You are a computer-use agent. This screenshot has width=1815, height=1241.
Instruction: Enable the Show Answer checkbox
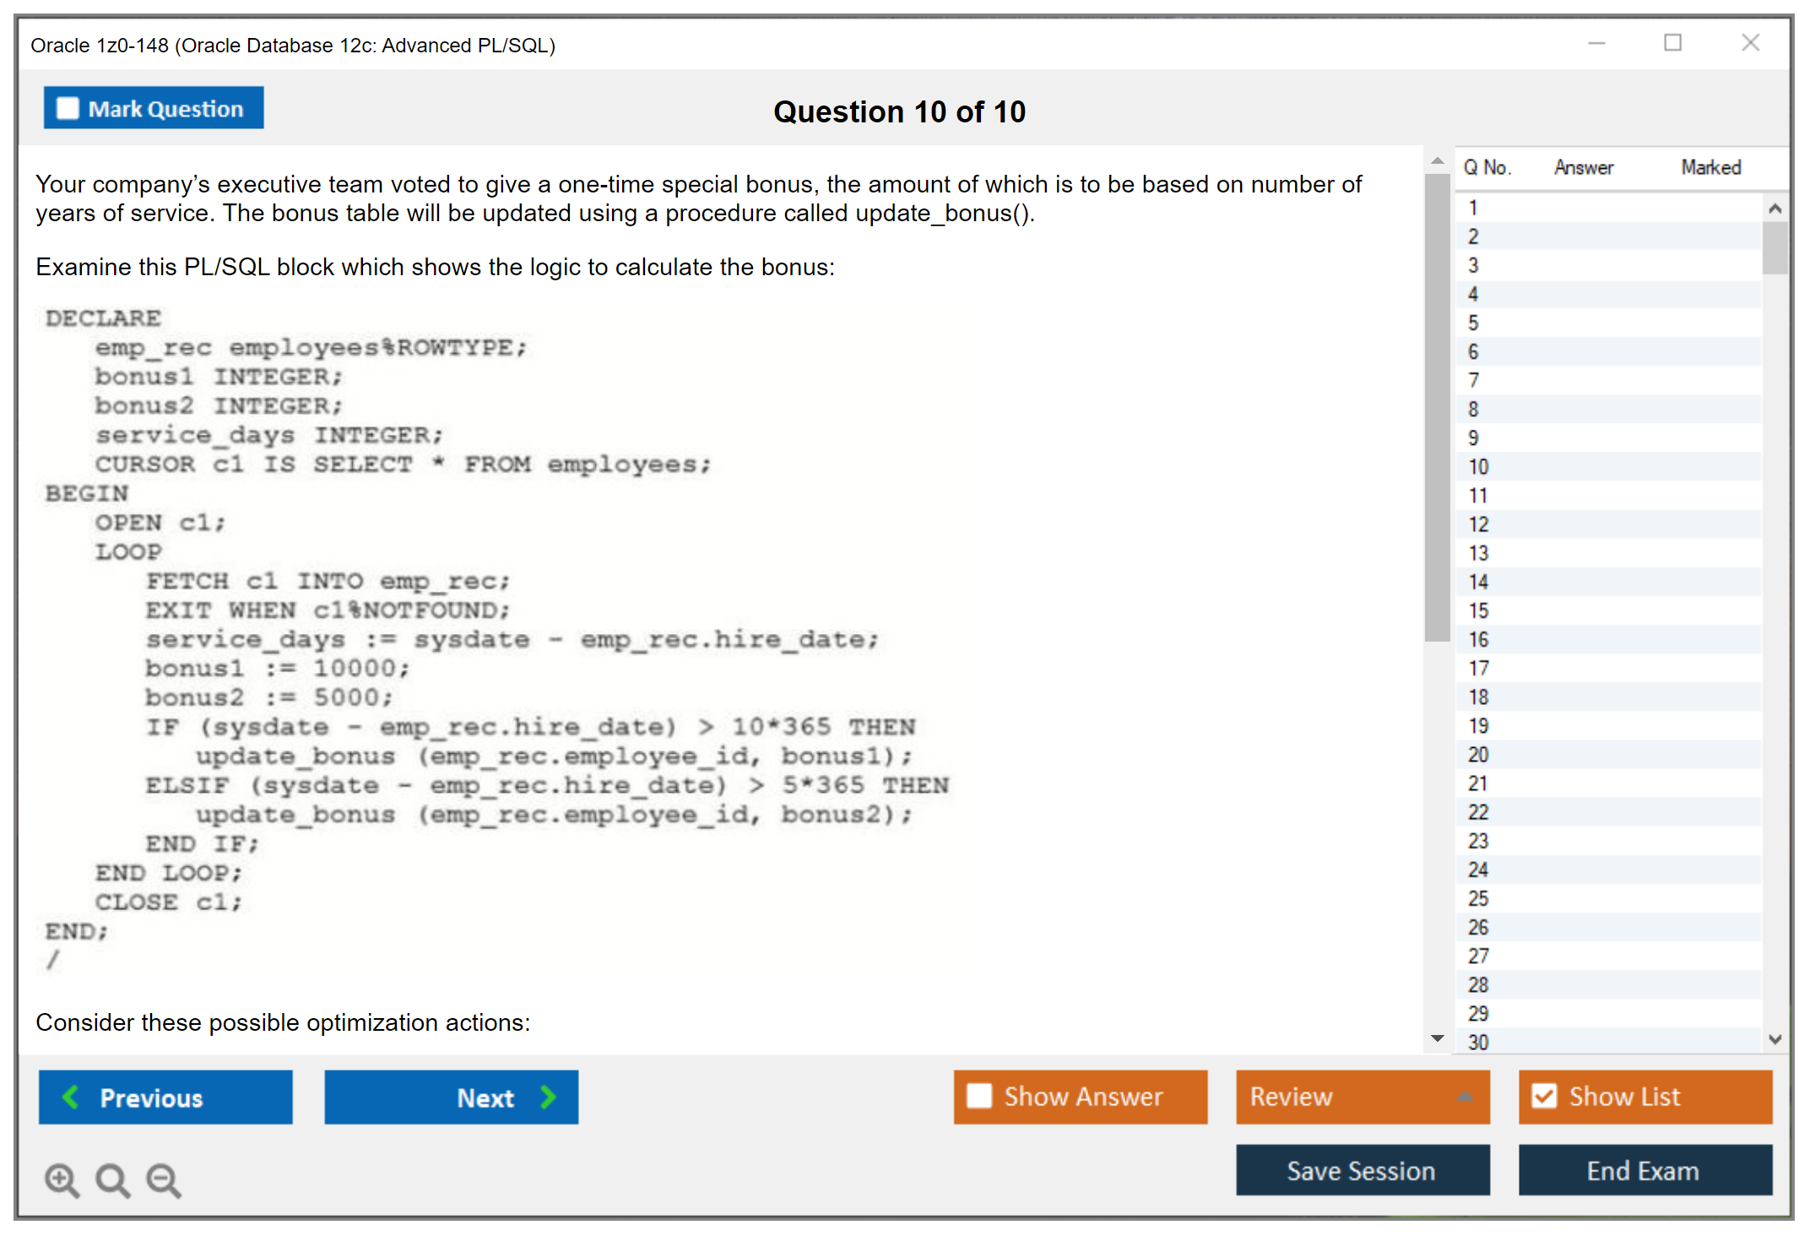tap(979, 1096)
